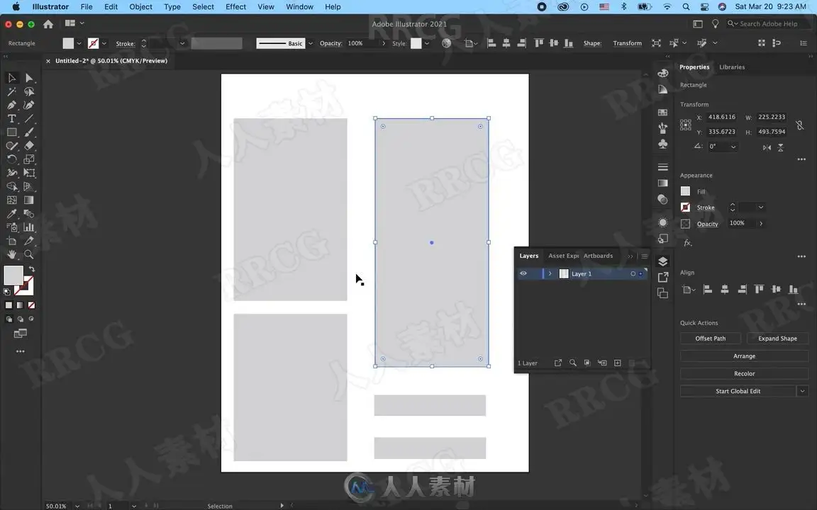The height and width of the screenshot is (510, 817).
Task: Select the Lasso tool
Action: [x=29, y=91]
